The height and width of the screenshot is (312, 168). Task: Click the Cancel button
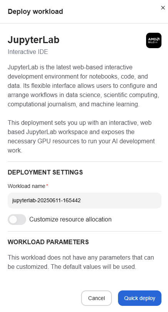[x=96, y=298]
